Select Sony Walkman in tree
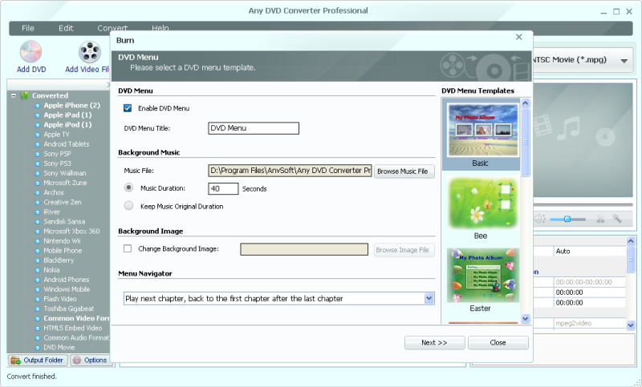The image size is (642, 387). click(65, 173)
